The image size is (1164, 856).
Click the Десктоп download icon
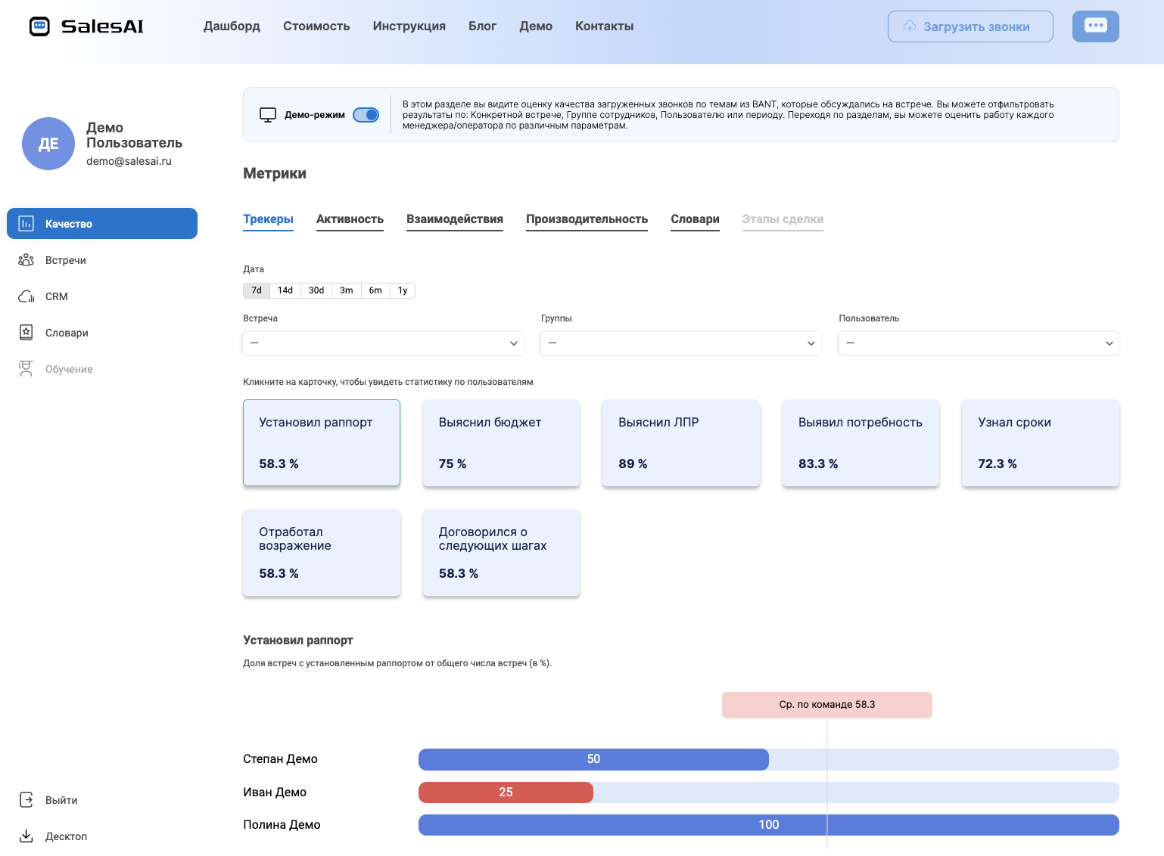coord(26,836)
